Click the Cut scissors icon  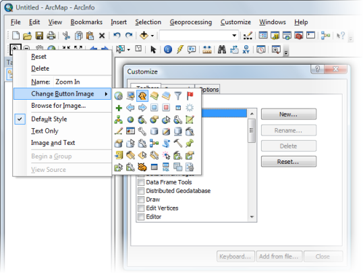click(x=66, y=36)
